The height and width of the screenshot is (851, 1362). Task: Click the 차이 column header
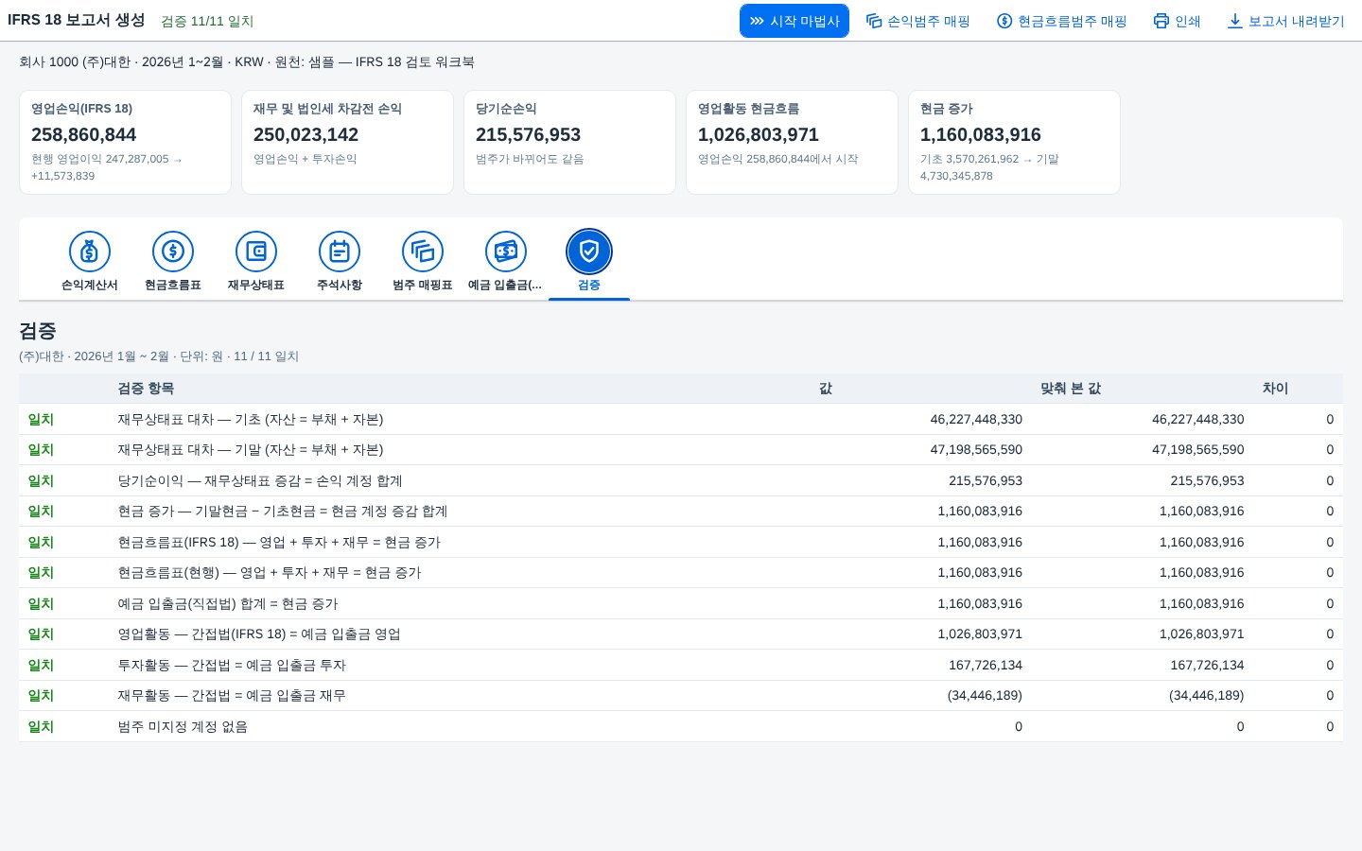click(x=1275, y=389)
